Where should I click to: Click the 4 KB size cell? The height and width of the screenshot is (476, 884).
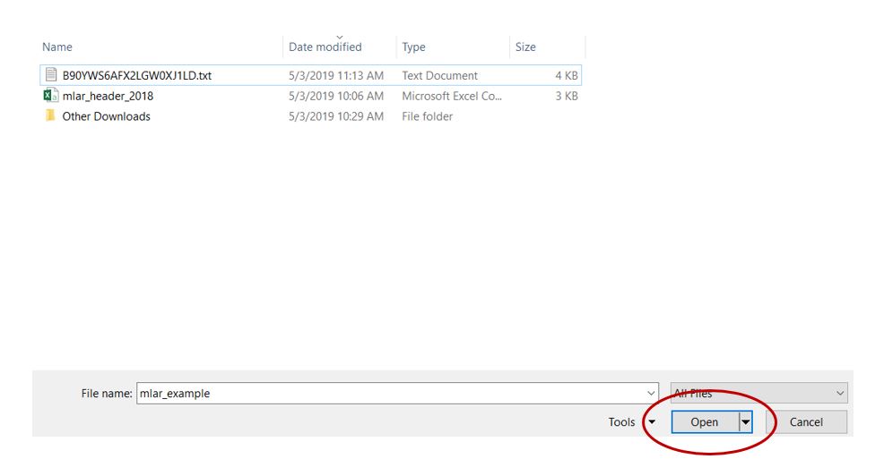tap(567, 75)
